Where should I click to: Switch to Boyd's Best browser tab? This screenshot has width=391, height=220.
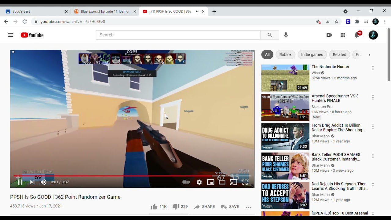(36, 11)
